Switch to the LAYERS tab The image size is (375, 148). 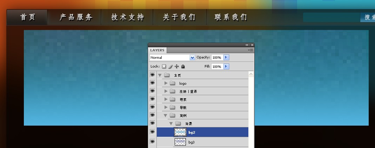click(157, 50)
